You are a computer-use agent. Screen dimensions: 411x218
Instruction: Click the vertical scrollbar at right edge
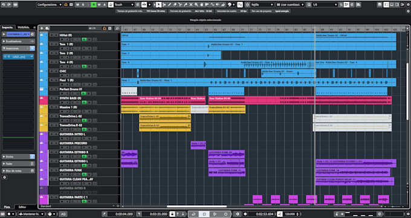click(407, 92)
